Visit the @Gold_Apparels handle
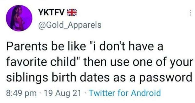 click(x=70, y=25)
